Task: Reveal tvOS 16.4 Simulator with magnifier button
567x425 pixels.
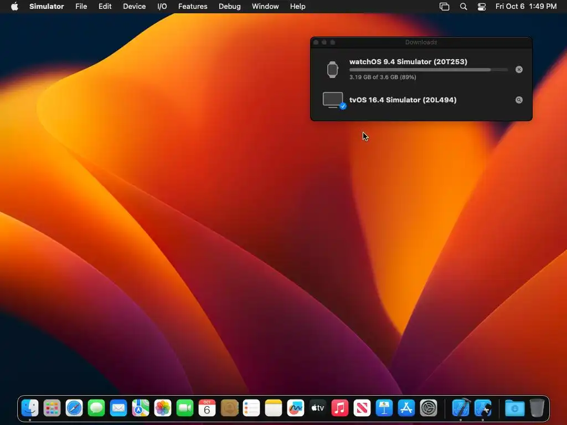Action: (519, 100)
